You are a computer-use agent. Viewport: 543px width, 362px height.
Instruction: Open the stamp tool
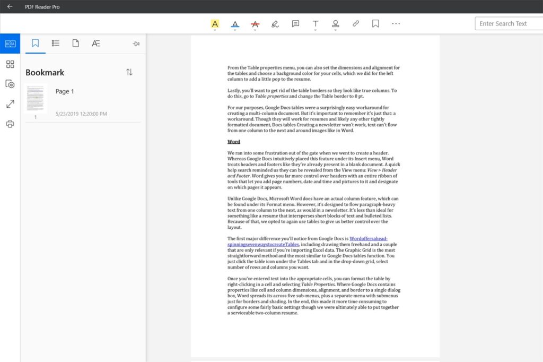[335, 23]
